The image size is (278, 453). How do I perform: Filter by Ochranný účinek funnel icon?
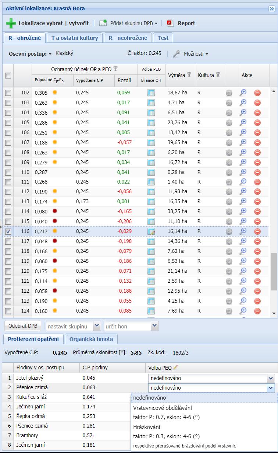115,69
